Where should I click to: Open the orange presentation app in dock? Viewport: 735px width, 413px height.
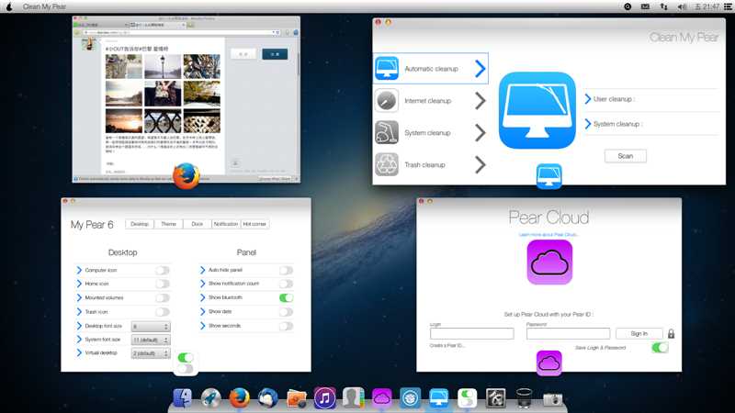point(296,398)
